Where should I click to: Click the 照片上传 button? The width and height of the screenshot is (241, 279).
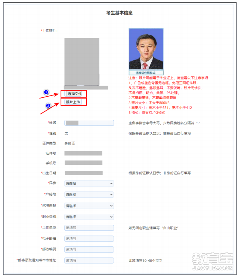[x=73, y=102]
